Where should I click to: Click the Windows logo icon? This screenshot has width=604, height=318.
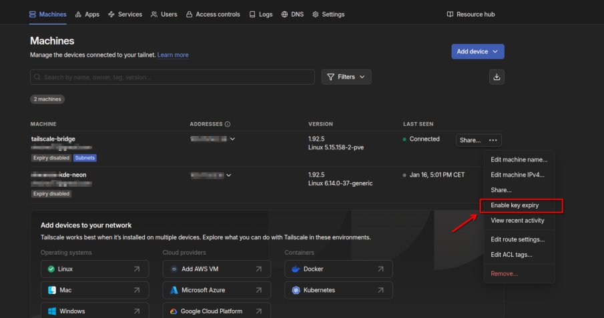tap(52, 311)
